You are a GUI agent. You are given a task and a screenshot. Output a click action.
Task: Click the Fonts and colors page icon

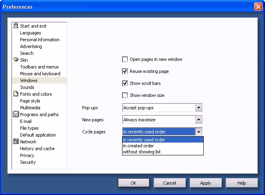[16, 94]
